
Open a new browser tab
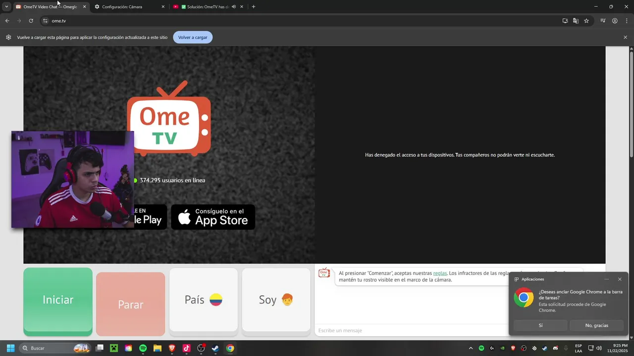(x=254, y=7)
